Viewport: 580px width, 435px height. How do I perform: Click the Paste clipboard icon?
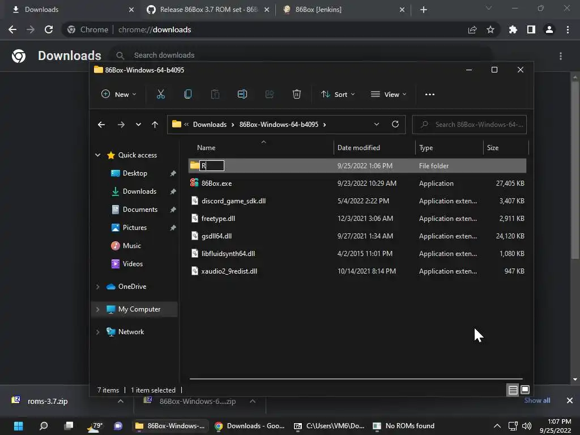click(x=215, y=95)
